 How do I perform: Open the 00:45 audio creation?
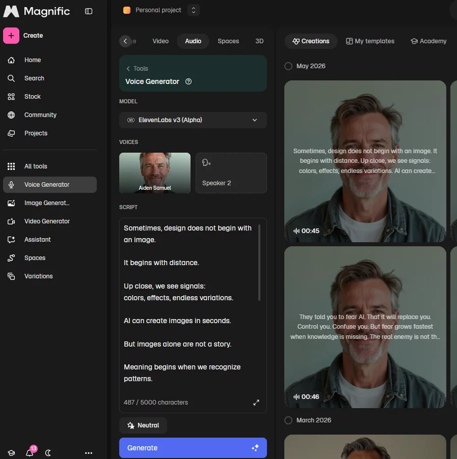coord(365,161)
